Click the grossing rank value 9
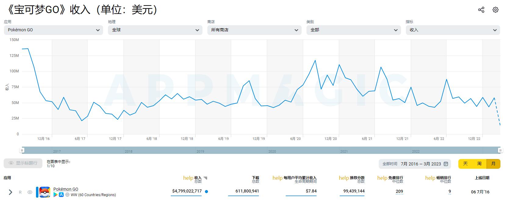 [x=450, y=191]
